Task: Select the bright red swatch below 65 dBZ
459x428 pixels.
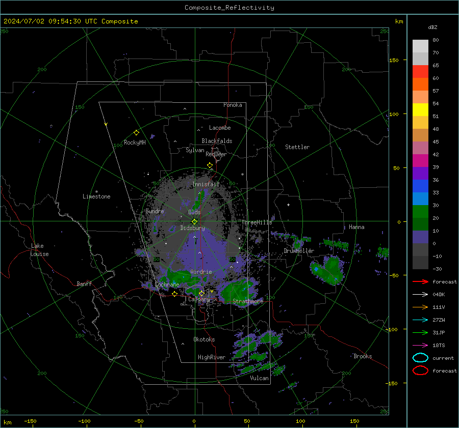Action: pos(420,72)
